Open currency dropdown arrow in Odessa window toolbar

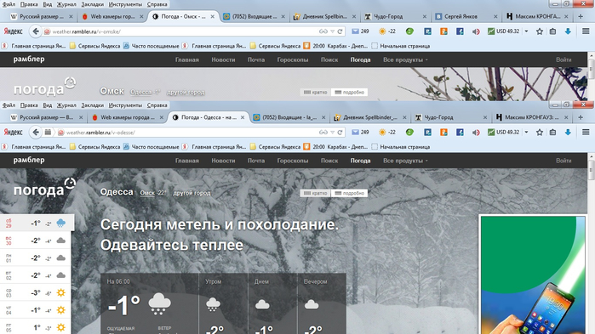click(526, 133)
